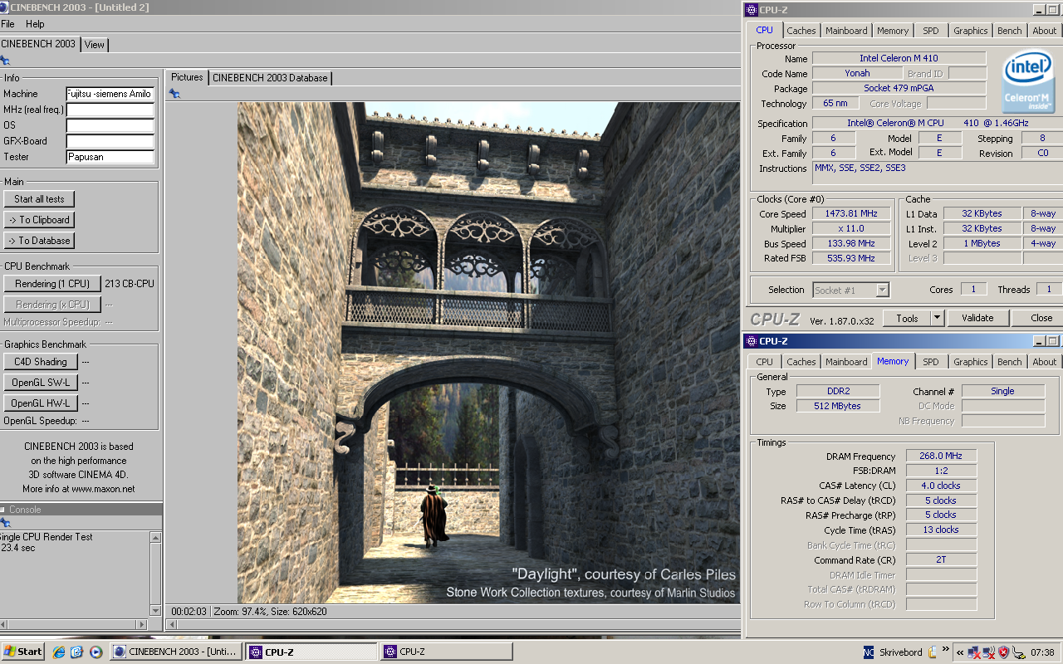Run Rendering (1 CPU) benchmark
The image size is (1063, 664).
pyautogui.click(x=52, y=284)
